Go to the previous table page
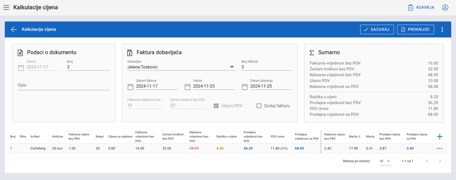456x180 pixels. tap(427, 161)
